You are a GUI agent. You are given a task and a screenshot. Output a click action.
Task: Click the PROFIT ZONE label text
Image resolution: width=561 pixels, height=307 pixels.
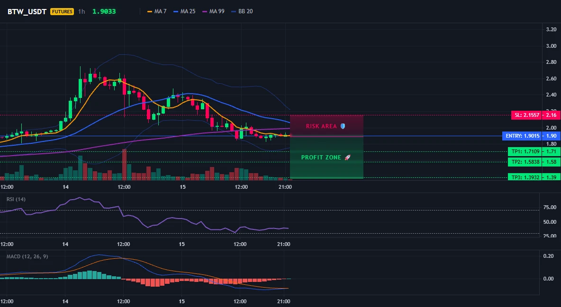coord(321,157)
